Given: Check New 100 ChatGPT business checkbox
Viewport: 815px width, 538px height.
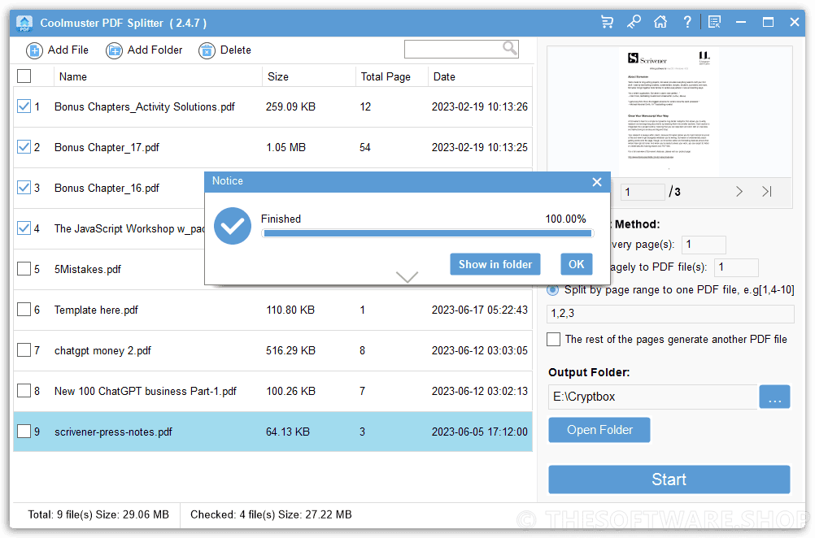Looking at the screenshot, I should click(24, 391).
